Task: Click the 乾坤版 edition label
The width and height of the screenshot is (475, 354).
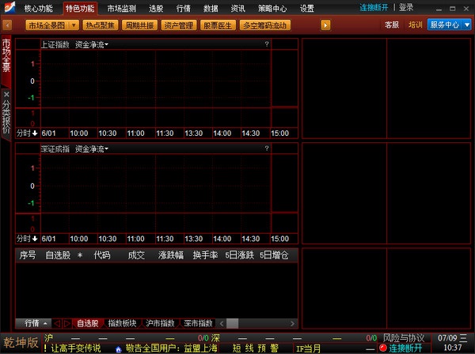Action: pos(21,343)
